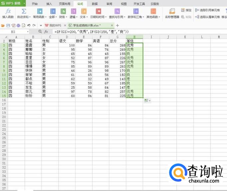Viewport: 227px width, 191px height.
Task: Click into the formula bar input
Action: [x=140, y=32]
